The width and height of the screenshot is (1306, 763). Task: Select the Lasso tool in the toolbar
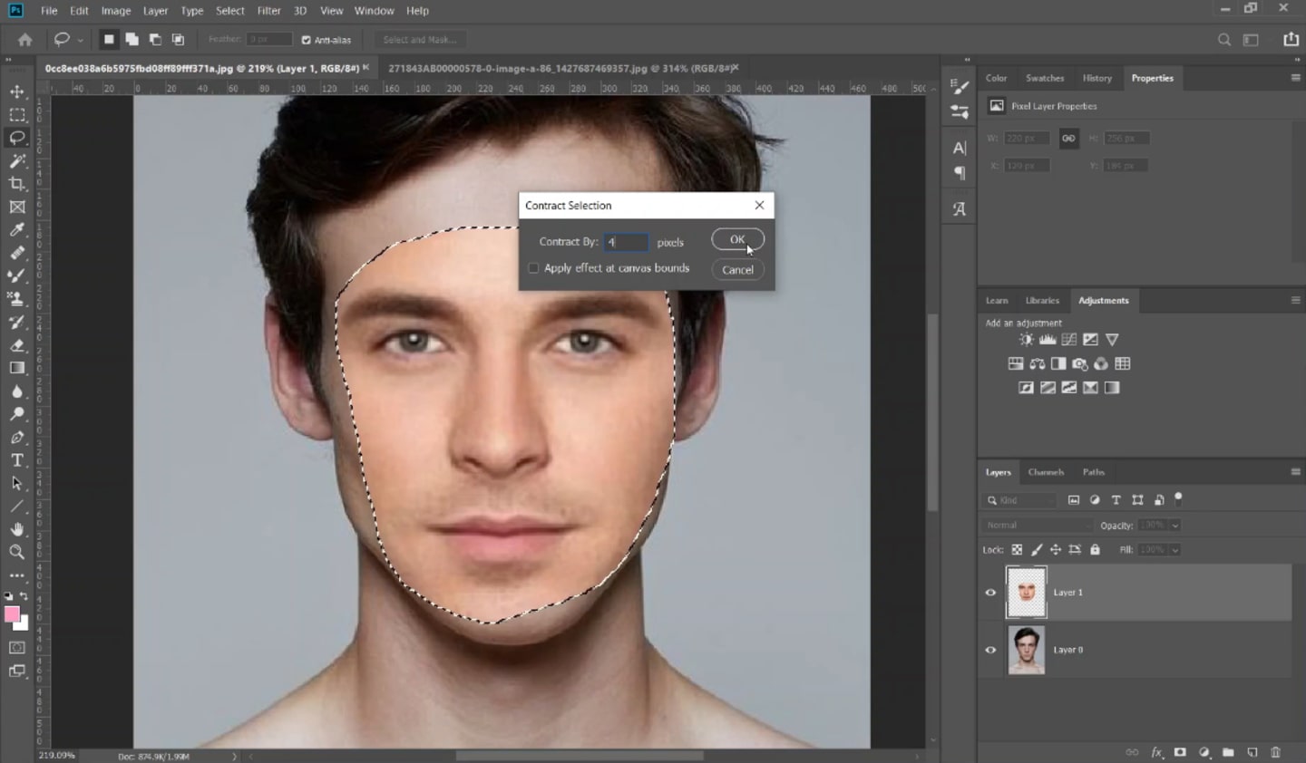click(16, 138)
